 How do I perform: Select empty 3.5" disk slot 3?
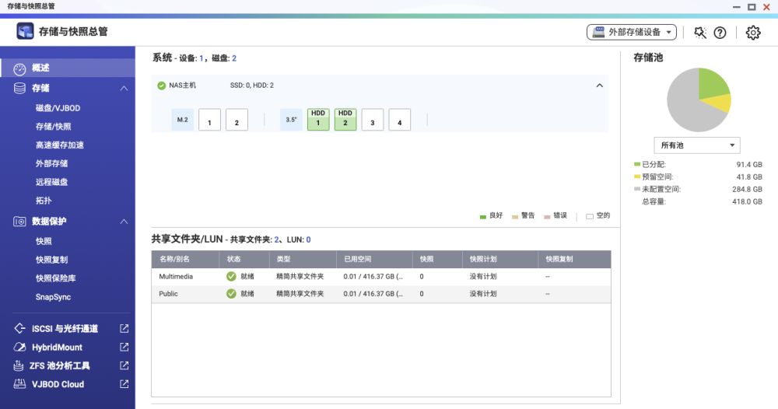[373, 120]
